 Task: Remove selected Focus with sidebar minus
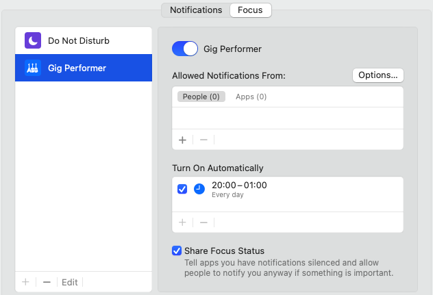47,282
